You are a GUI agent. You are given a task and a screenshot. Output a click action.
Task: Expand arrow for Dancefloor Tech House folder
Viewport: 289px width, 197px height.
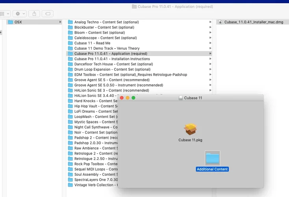coord(210,64)
